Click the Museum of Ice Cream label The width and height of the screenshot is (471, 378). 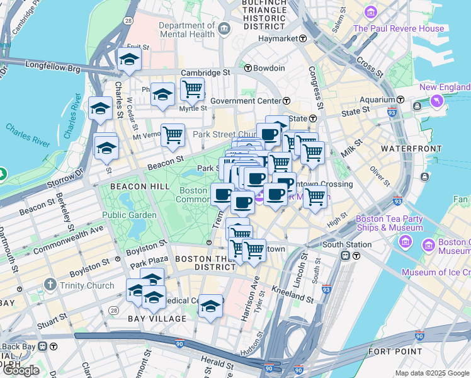click(436, 273)
